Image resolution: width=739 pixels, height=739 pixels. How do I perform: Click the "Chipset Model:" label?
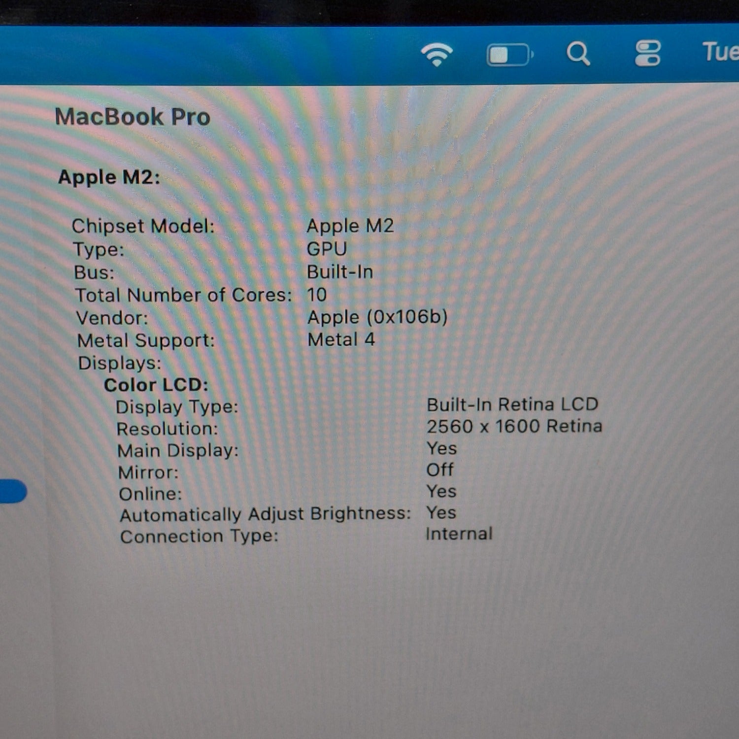tap(143, 226)
